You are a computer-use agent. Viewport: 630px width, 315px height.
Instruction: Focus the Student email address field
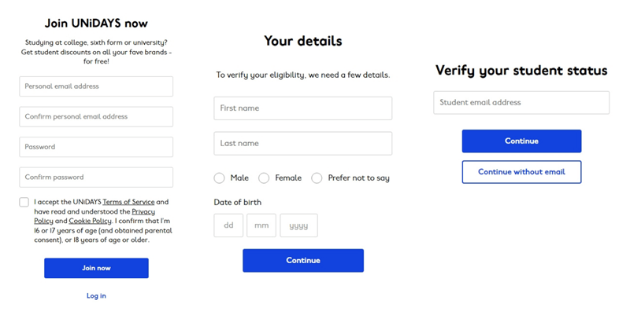pyautogui.click(x=521, y=103)
